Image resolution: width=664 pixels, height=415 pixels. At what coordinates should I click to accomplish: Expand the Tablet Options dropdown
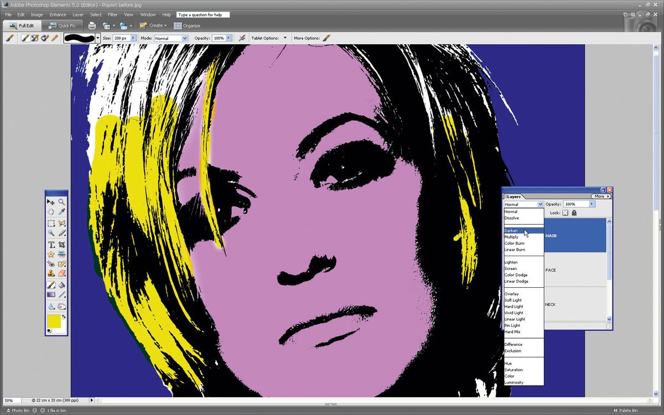click(286, 38)
